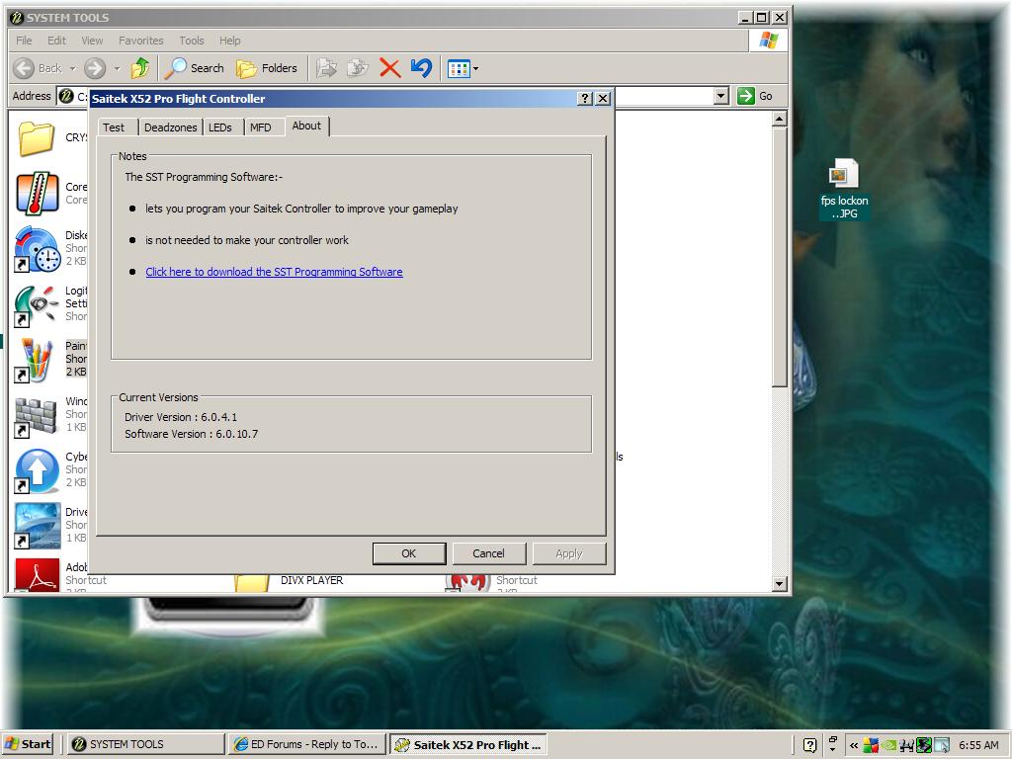Click the Forward arrow in Explorer toolbar

(95, 68)
